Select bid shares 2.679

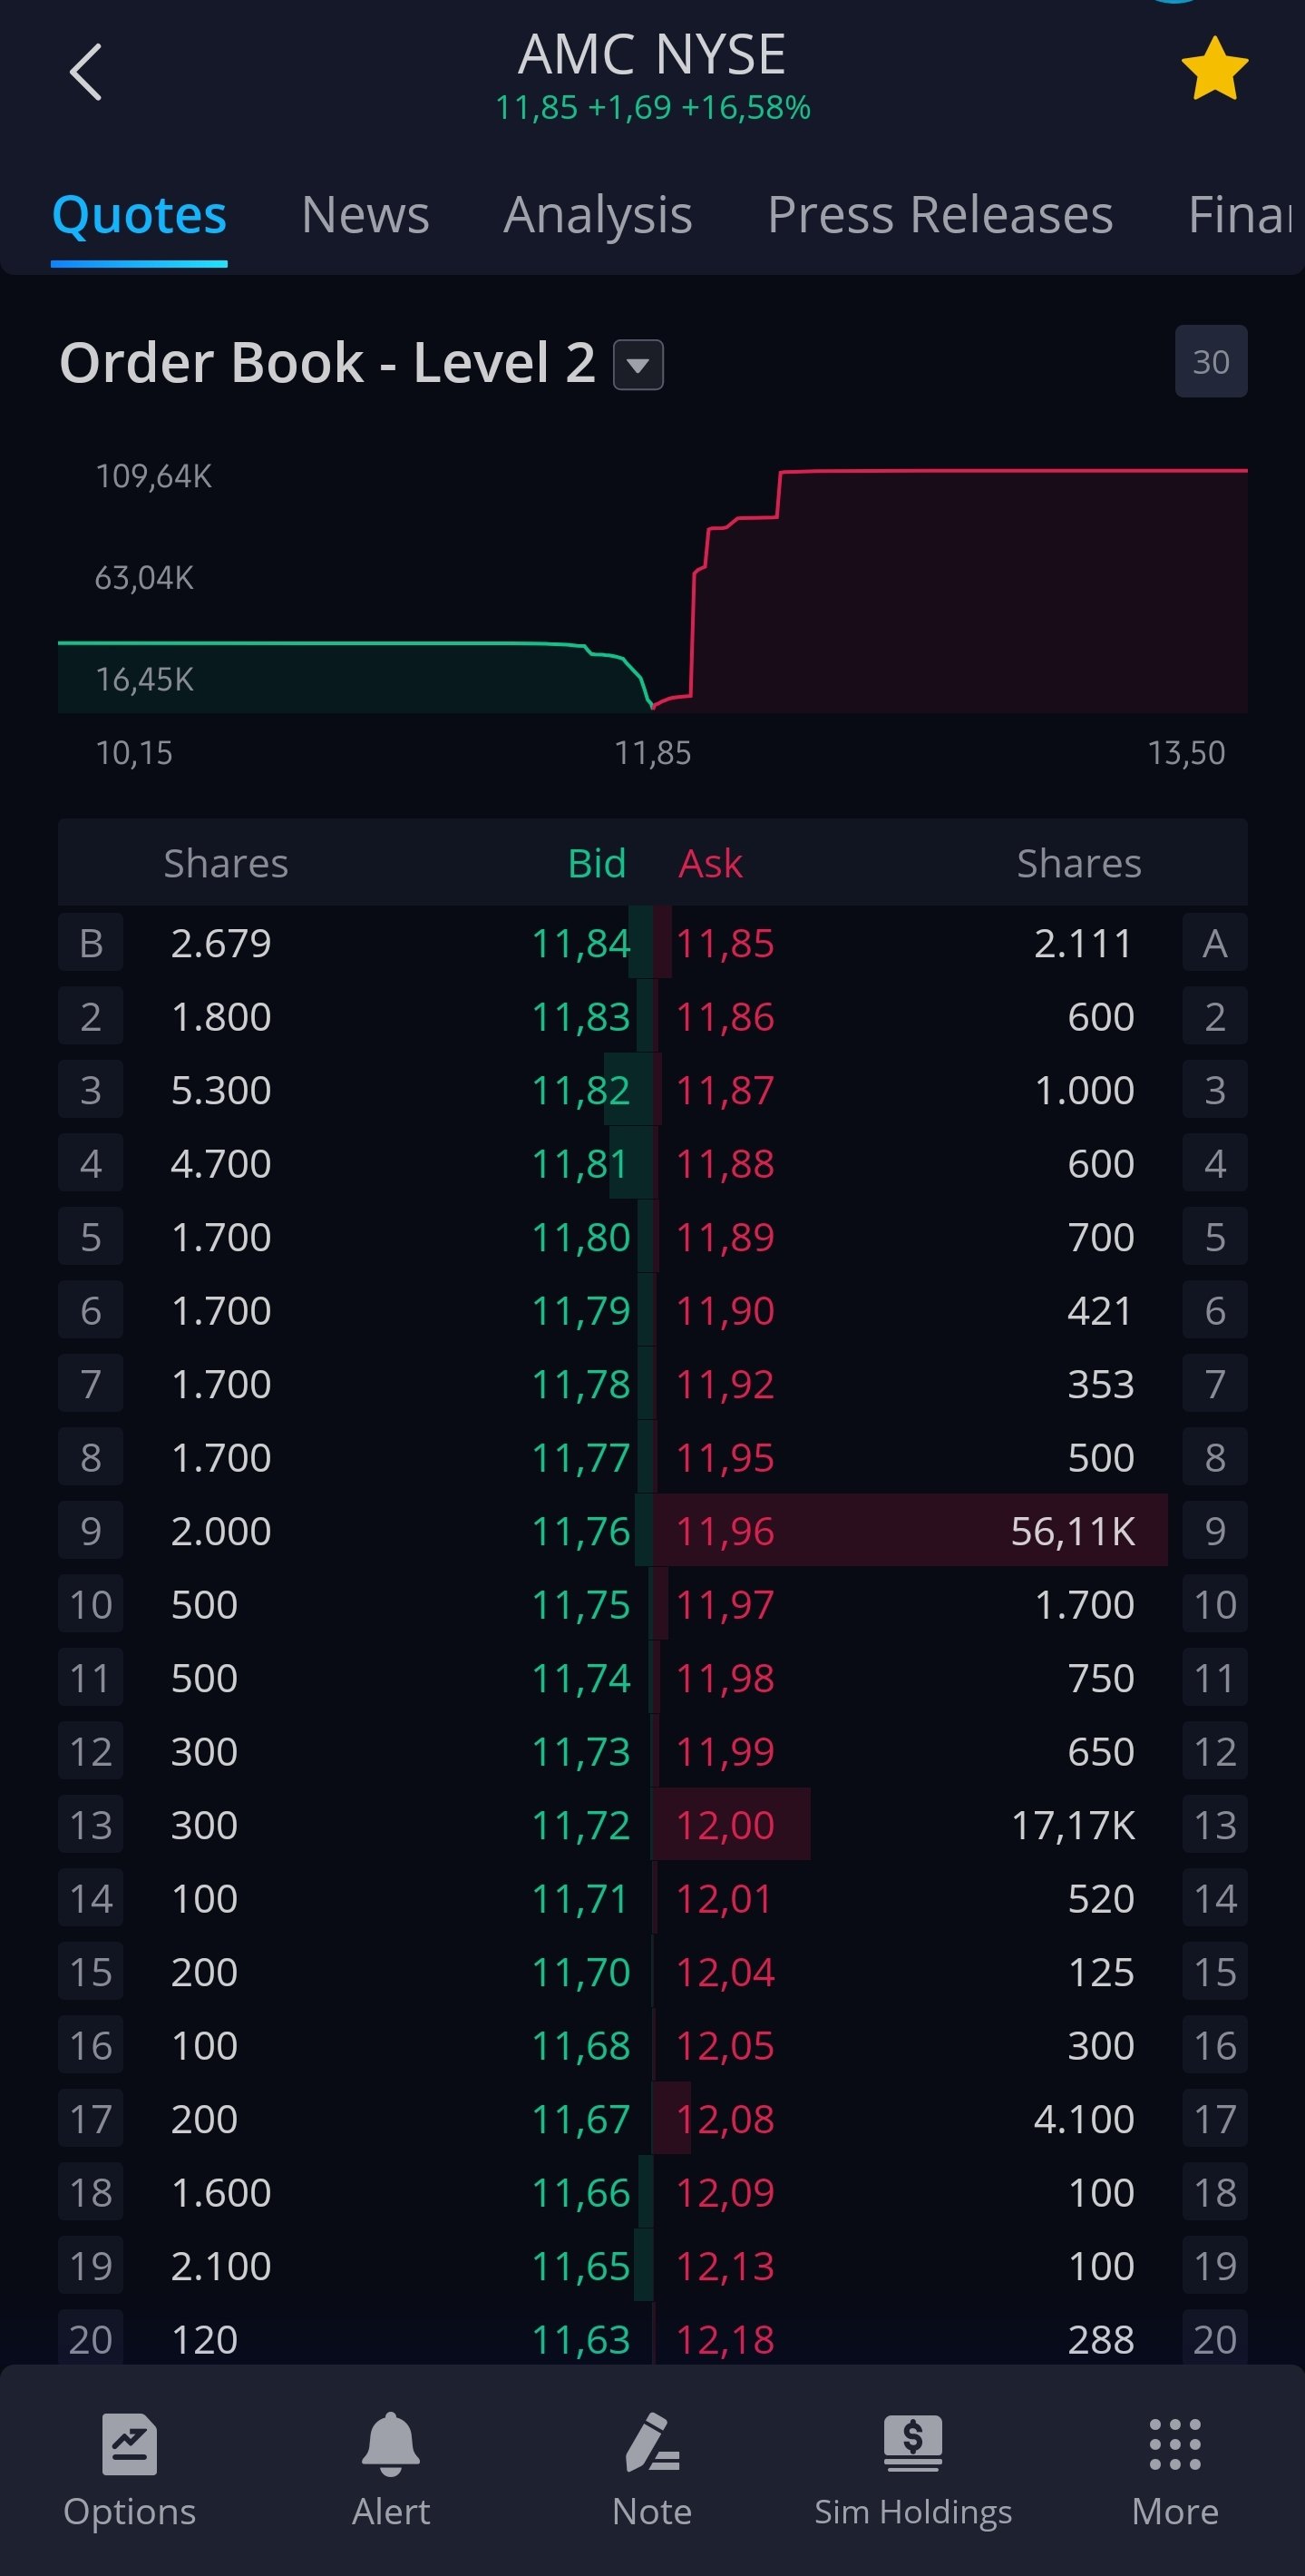(221, 943)
